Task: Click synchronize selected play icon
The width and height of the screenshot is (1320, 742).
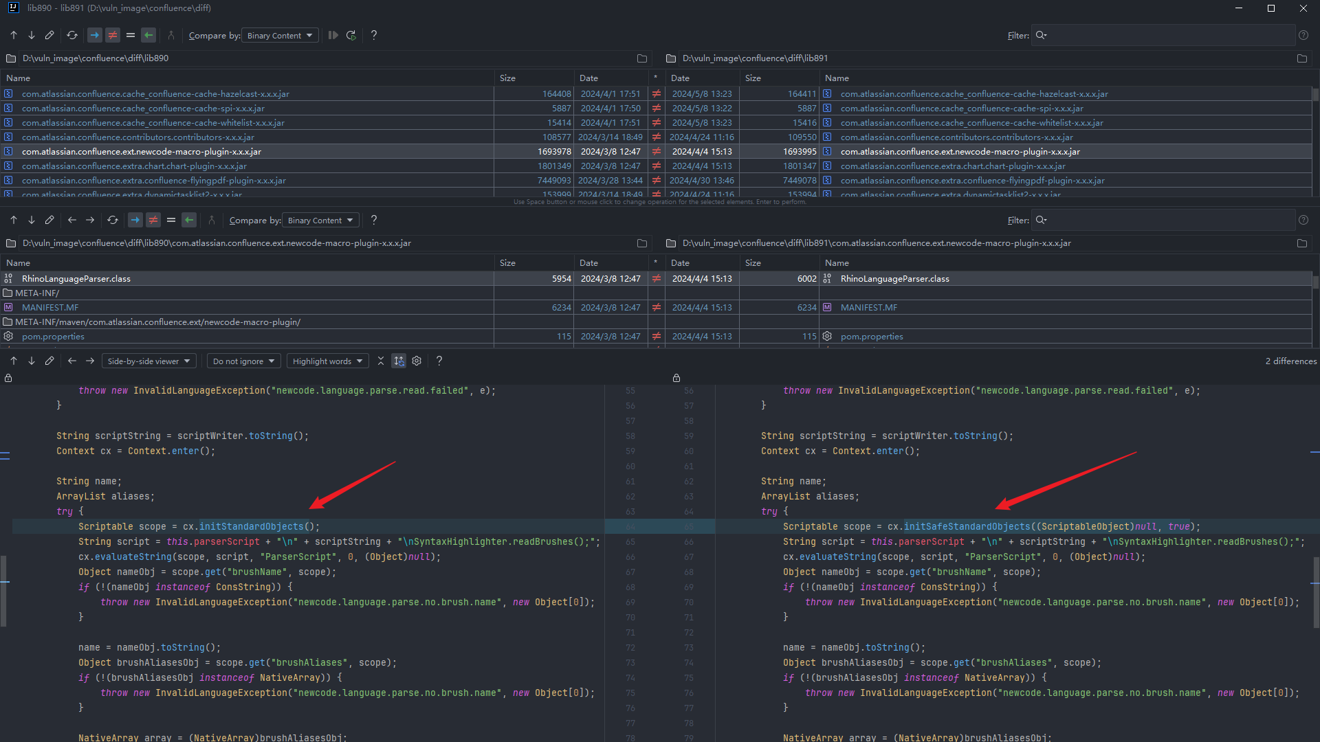Action: click(x=333, y=35)
